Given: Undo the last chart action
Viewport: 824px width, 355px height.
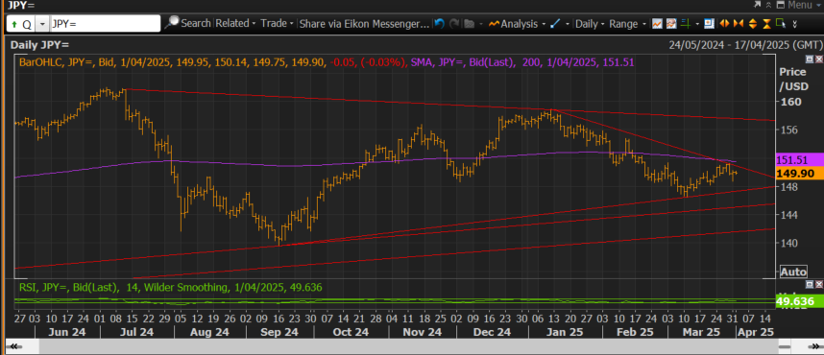Looking at the screenshot, I should [439, 24].
